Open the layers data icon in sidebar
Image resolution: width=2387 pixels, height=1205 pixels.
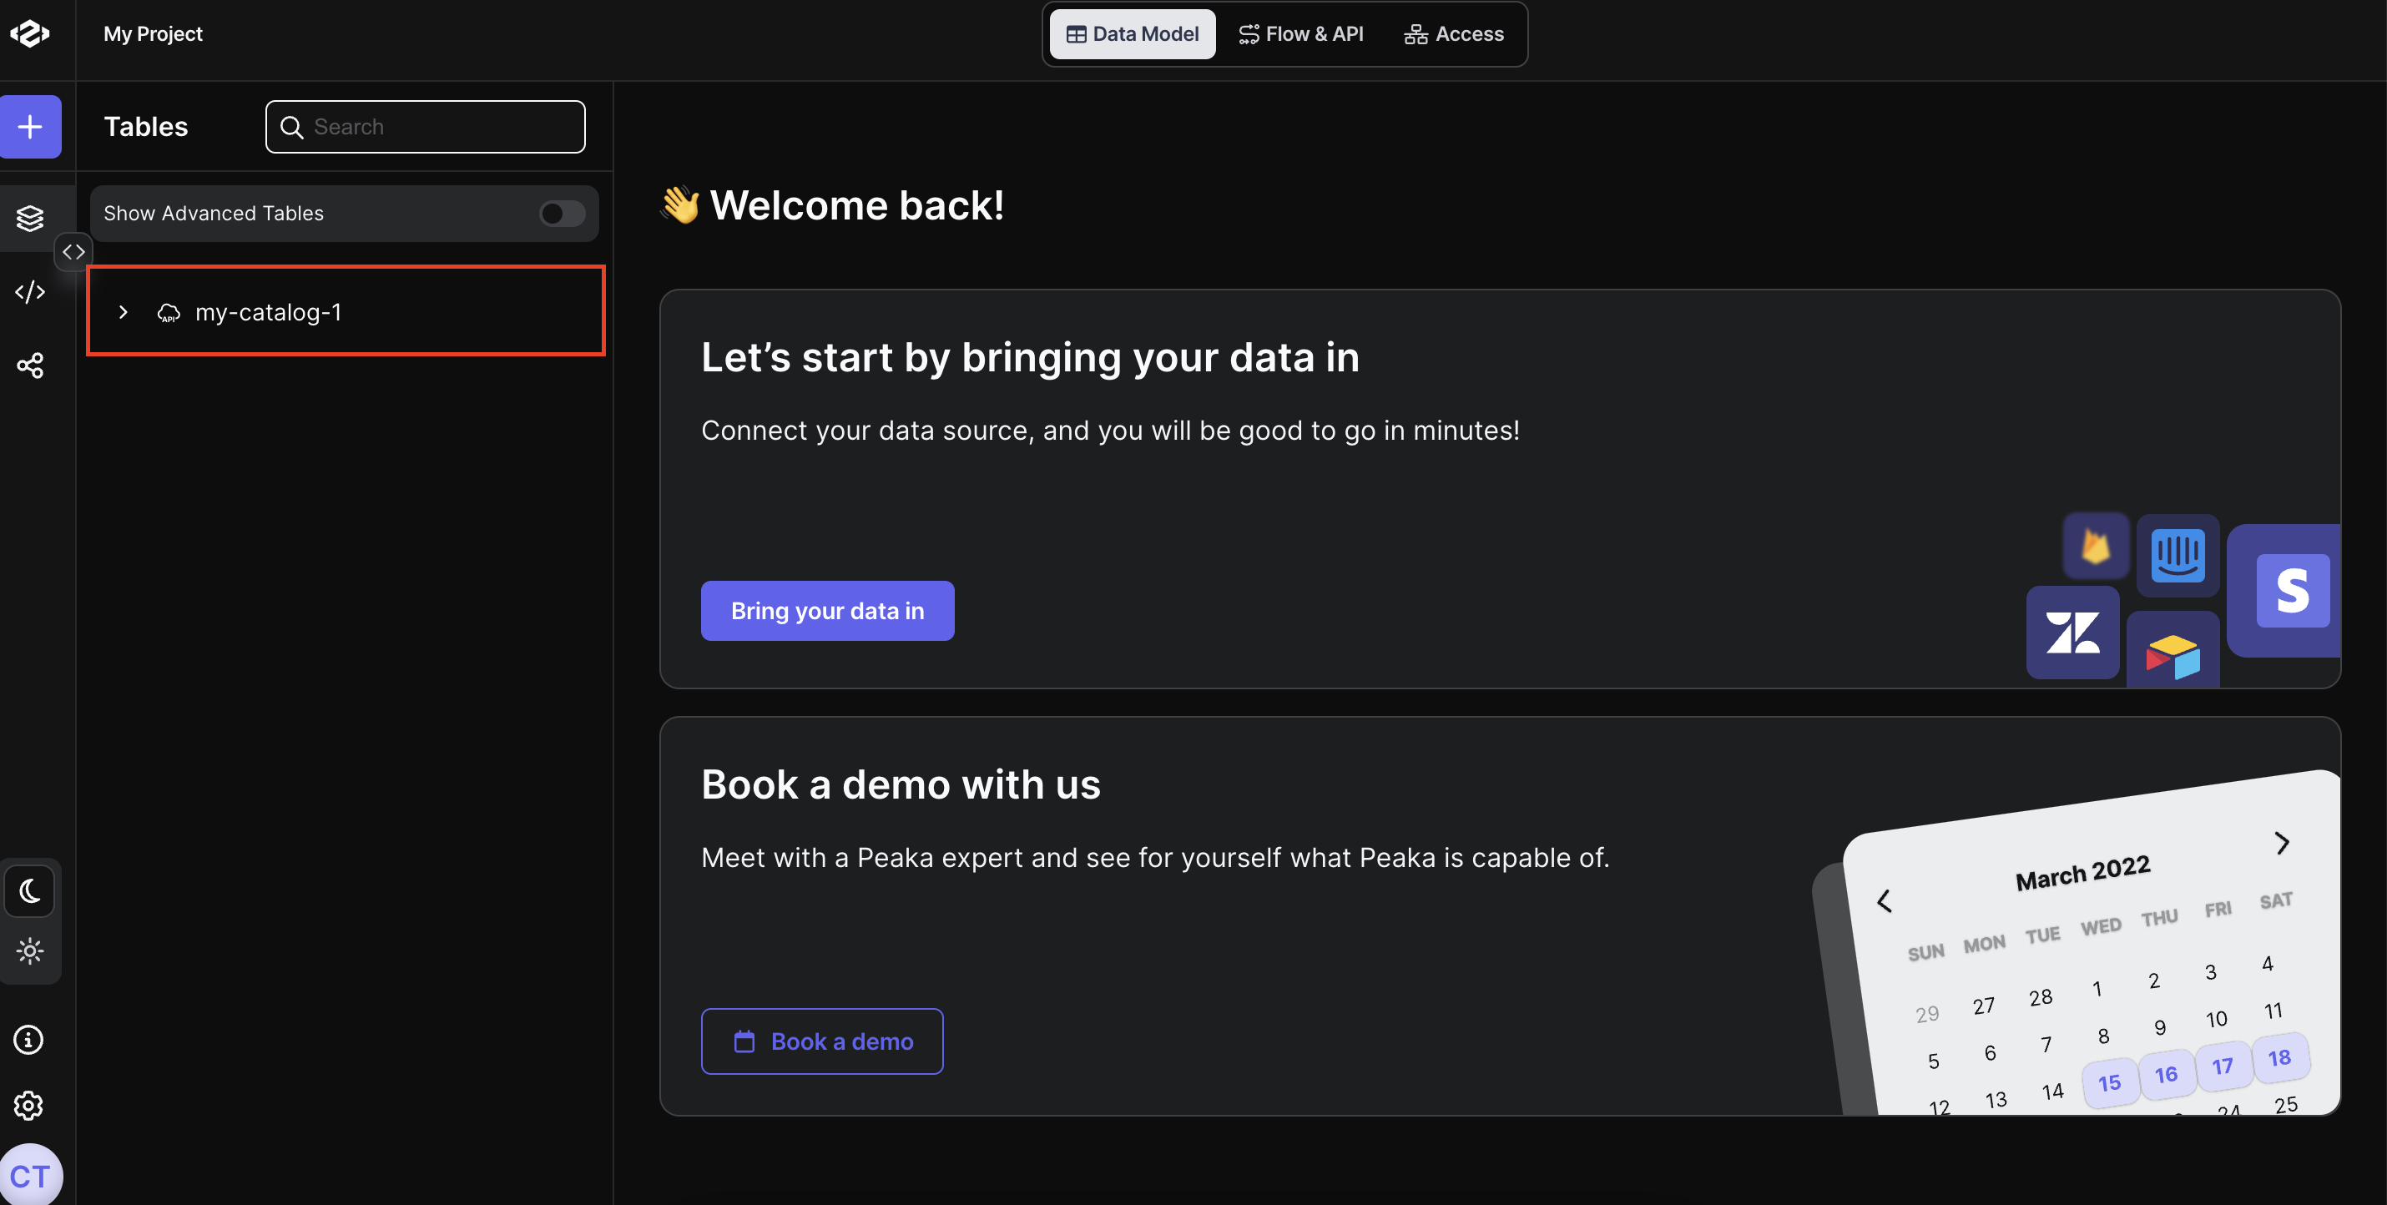coord(31,219)
